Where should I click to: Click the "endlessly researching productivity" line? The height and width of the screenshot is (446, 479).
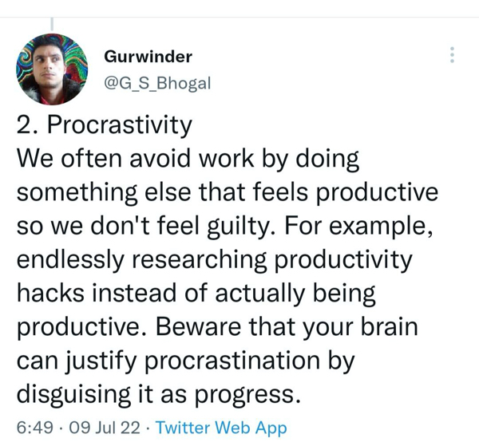click(x=216, y=260)
